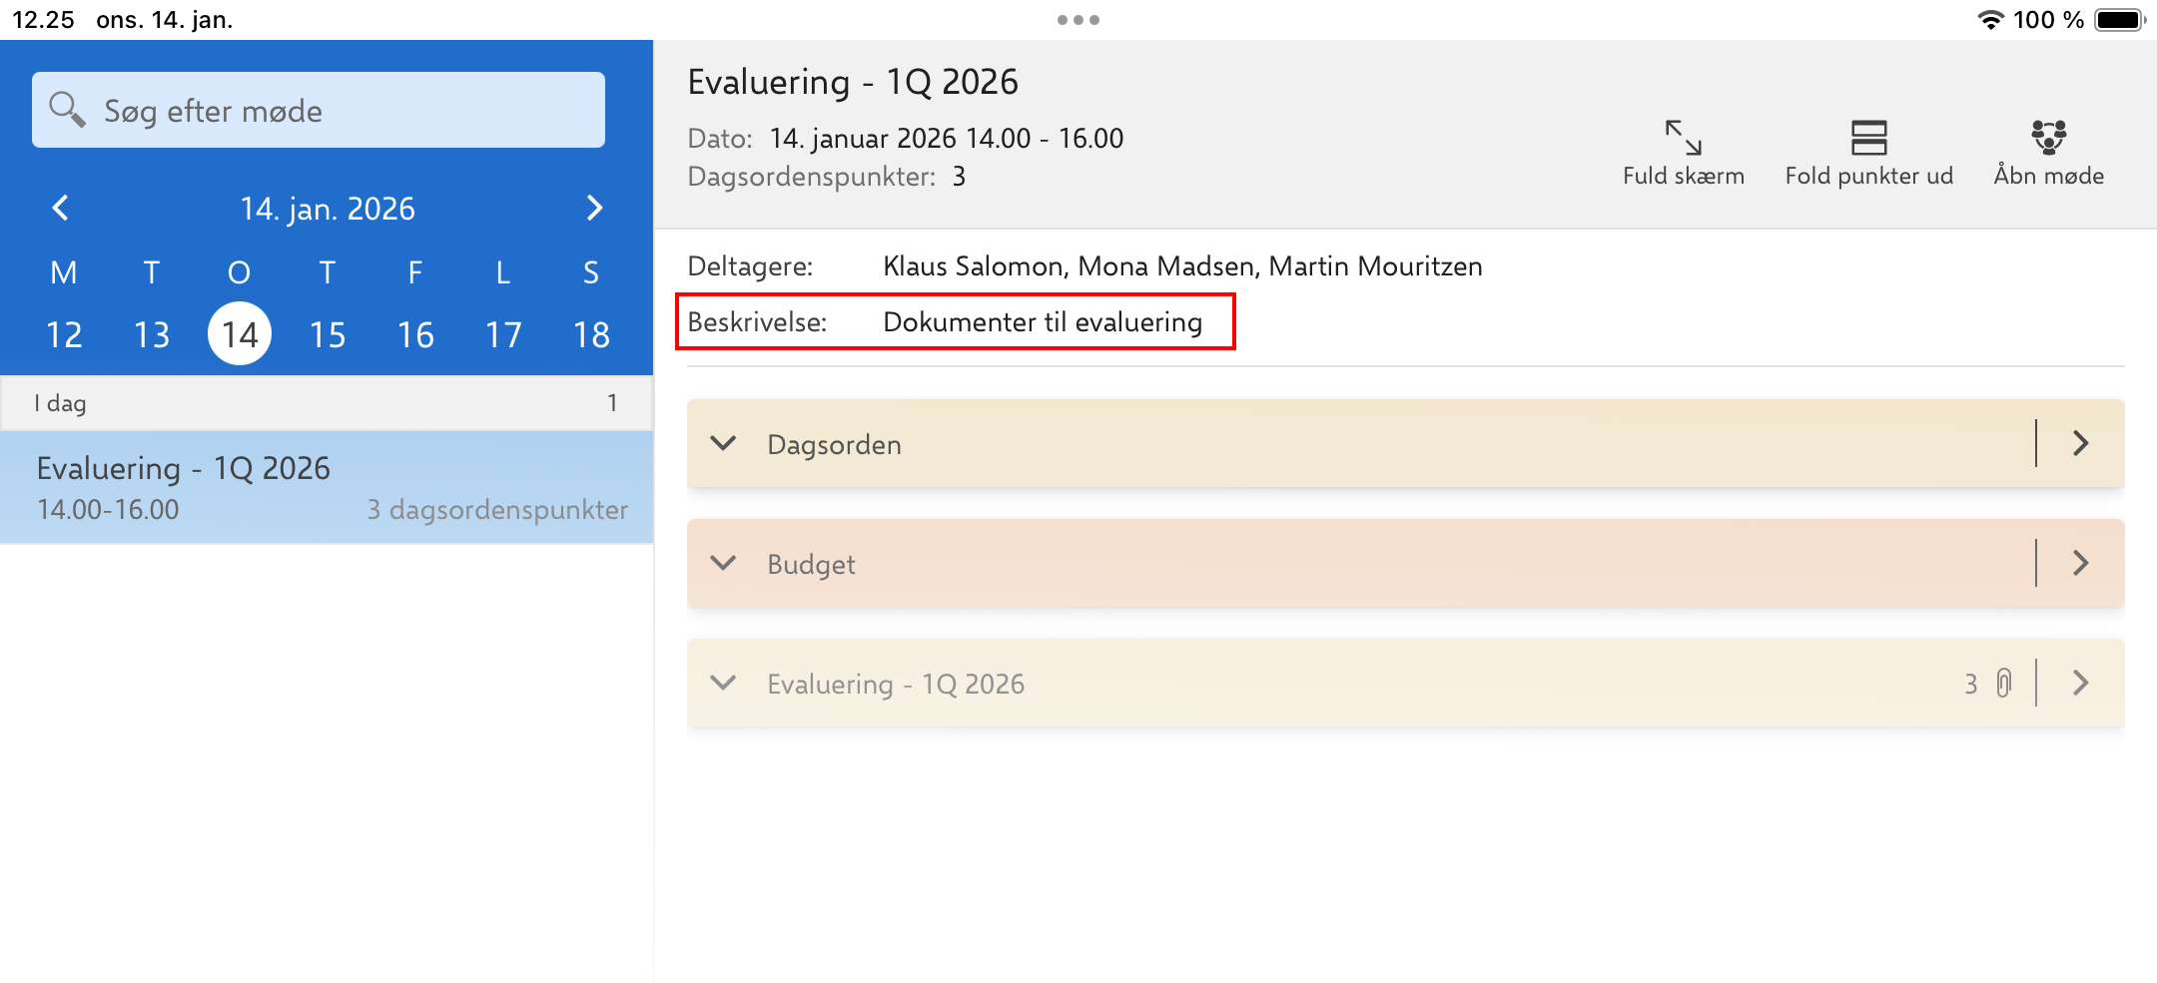Click the Fold punkter ud icon
The image size is (2157, 983).
coord(1868,138)
